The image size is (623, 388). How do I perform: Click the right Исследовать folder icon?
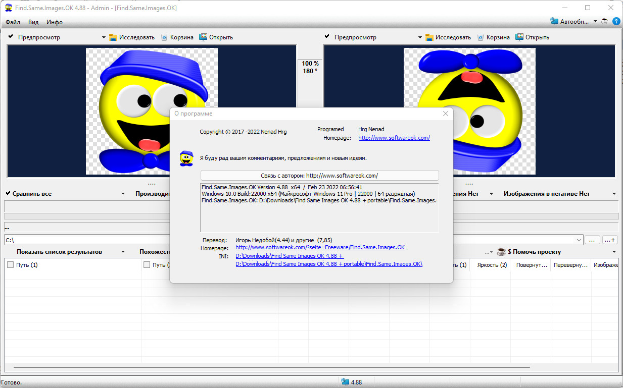[x=429, y=37]
